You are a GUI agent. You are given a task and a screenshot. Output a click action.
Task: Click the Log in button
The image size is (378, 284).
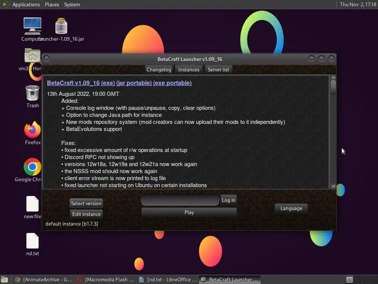tap(228, 200)
